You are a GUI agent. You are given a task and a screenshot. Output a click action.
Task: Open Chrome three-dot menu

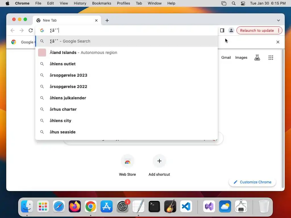pyautogui.click(x=278, y=30)
